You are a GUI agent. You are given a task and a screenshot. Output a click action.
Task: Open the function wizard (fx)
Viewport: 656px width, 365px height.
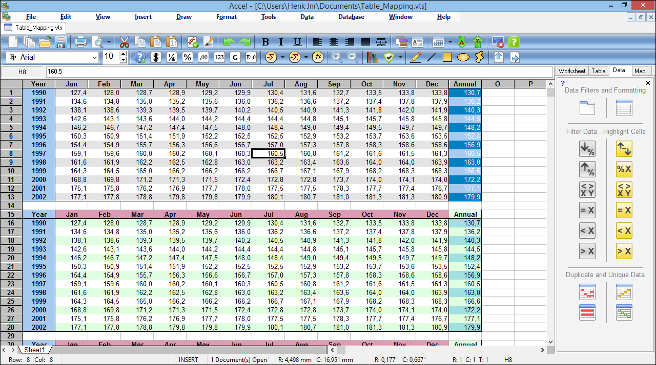pos(318,57)
